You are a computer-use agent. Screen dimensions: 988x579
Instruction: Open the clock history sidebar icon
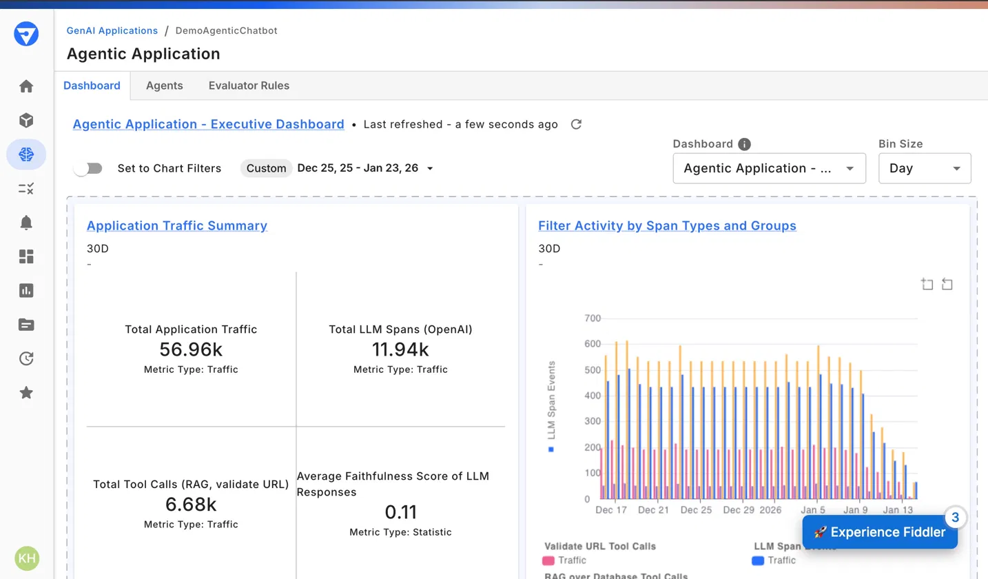pyautogui.click(x=26, y=358)
